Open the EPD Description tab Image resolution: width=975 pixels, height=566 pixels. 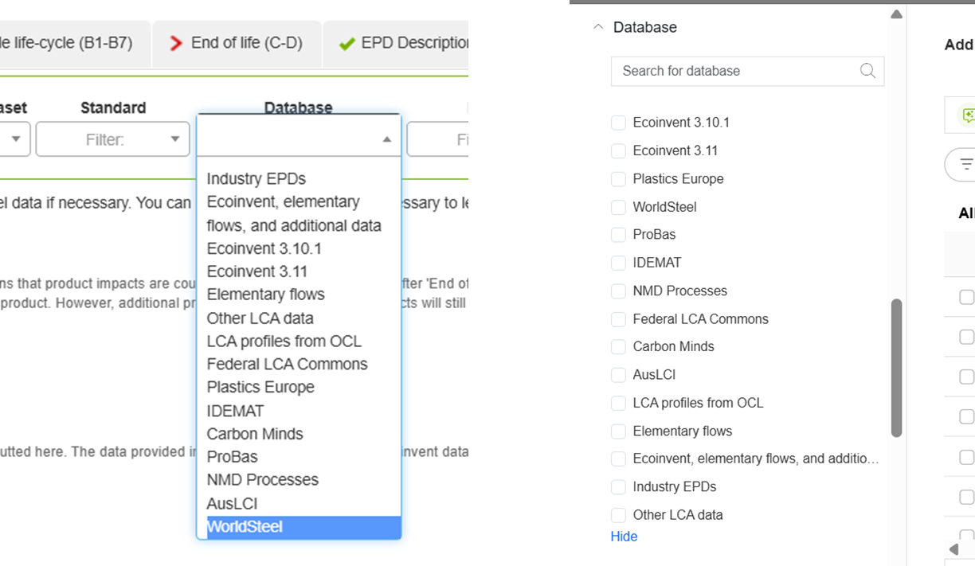[x=414, y=44]
